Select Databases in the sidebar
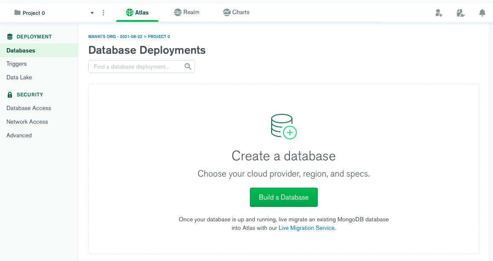The height and width of the screenshot is (261, 493). (x=39, y=50)
